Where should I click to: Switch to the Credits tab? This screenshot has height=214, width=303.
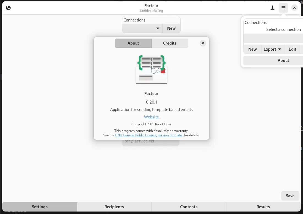pos(170,43)
